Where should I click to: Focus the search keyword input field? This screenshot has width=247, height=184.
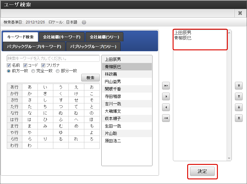click(x=53, y=58)
